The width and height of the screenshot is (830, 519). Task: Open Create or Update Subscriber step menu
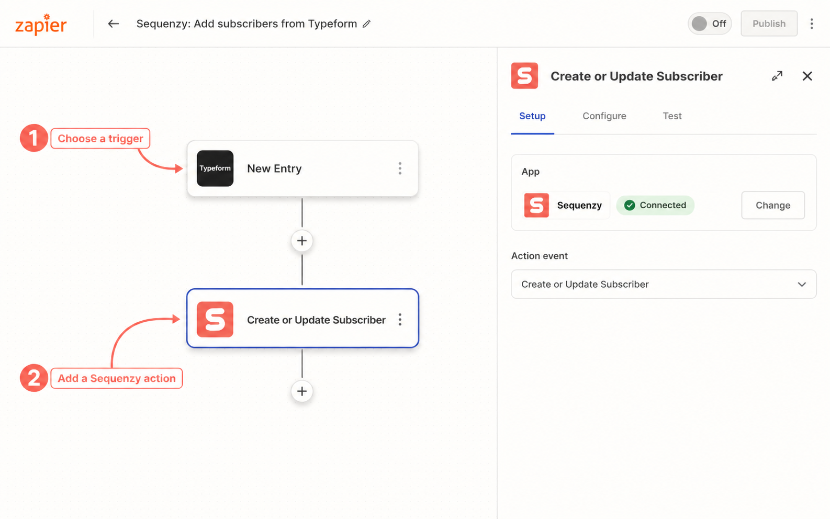[400, 320]
